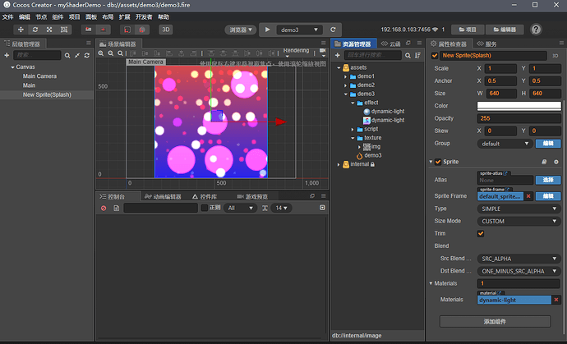Click the refresh preview icon
Image resolution: width=567 pixels, height=344 pixels.
[334, 30]
